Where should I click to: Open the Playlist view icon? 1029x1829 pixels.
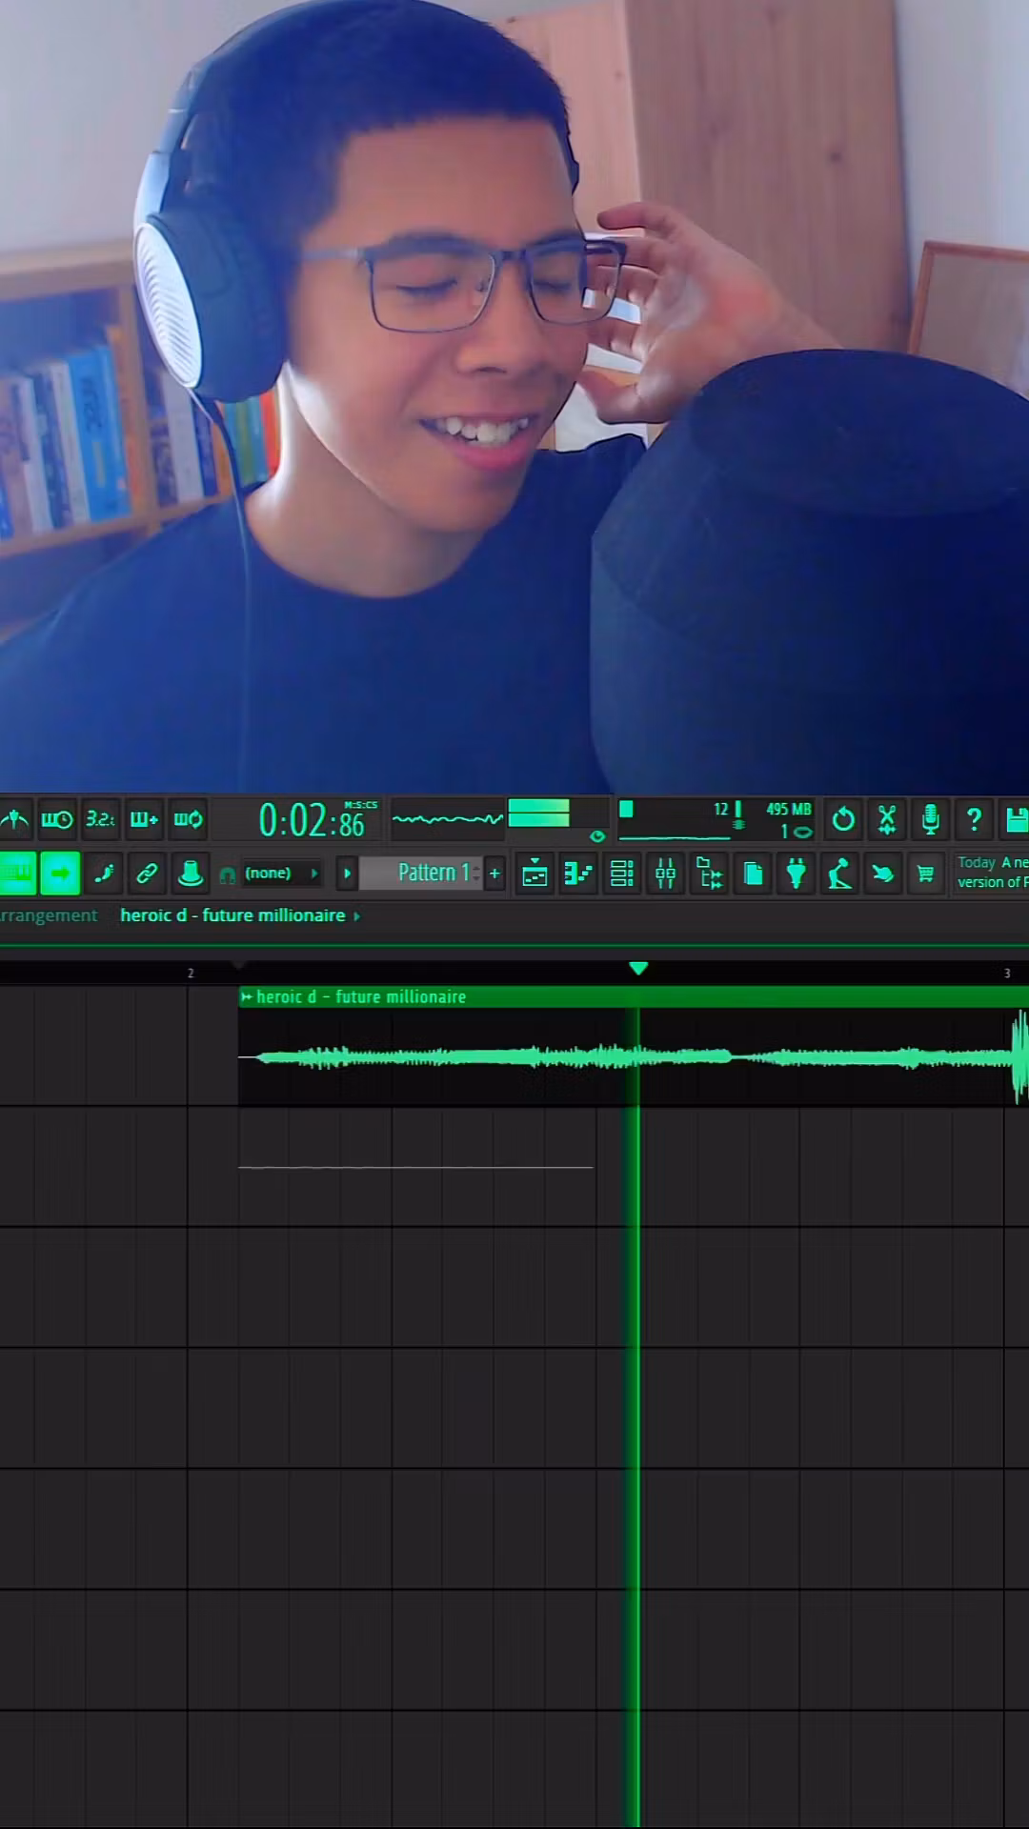(535, 874)
